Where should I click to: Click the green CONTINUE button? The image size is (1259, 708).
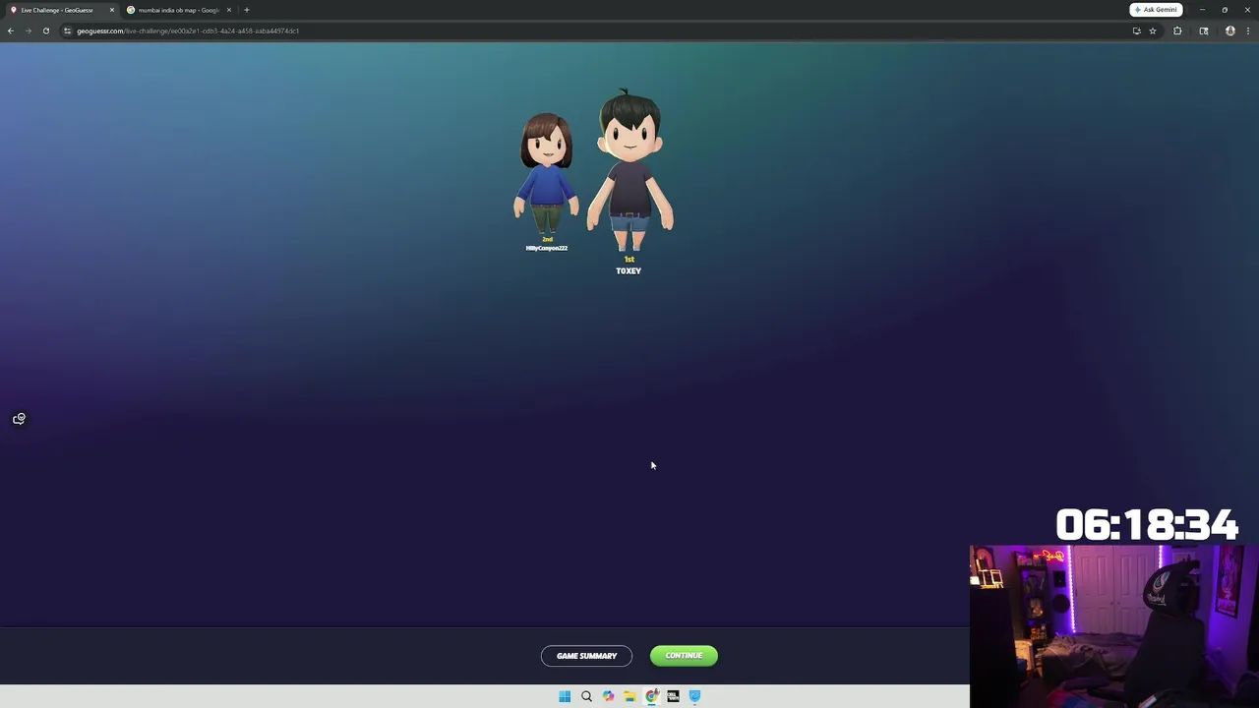point(684,656)
